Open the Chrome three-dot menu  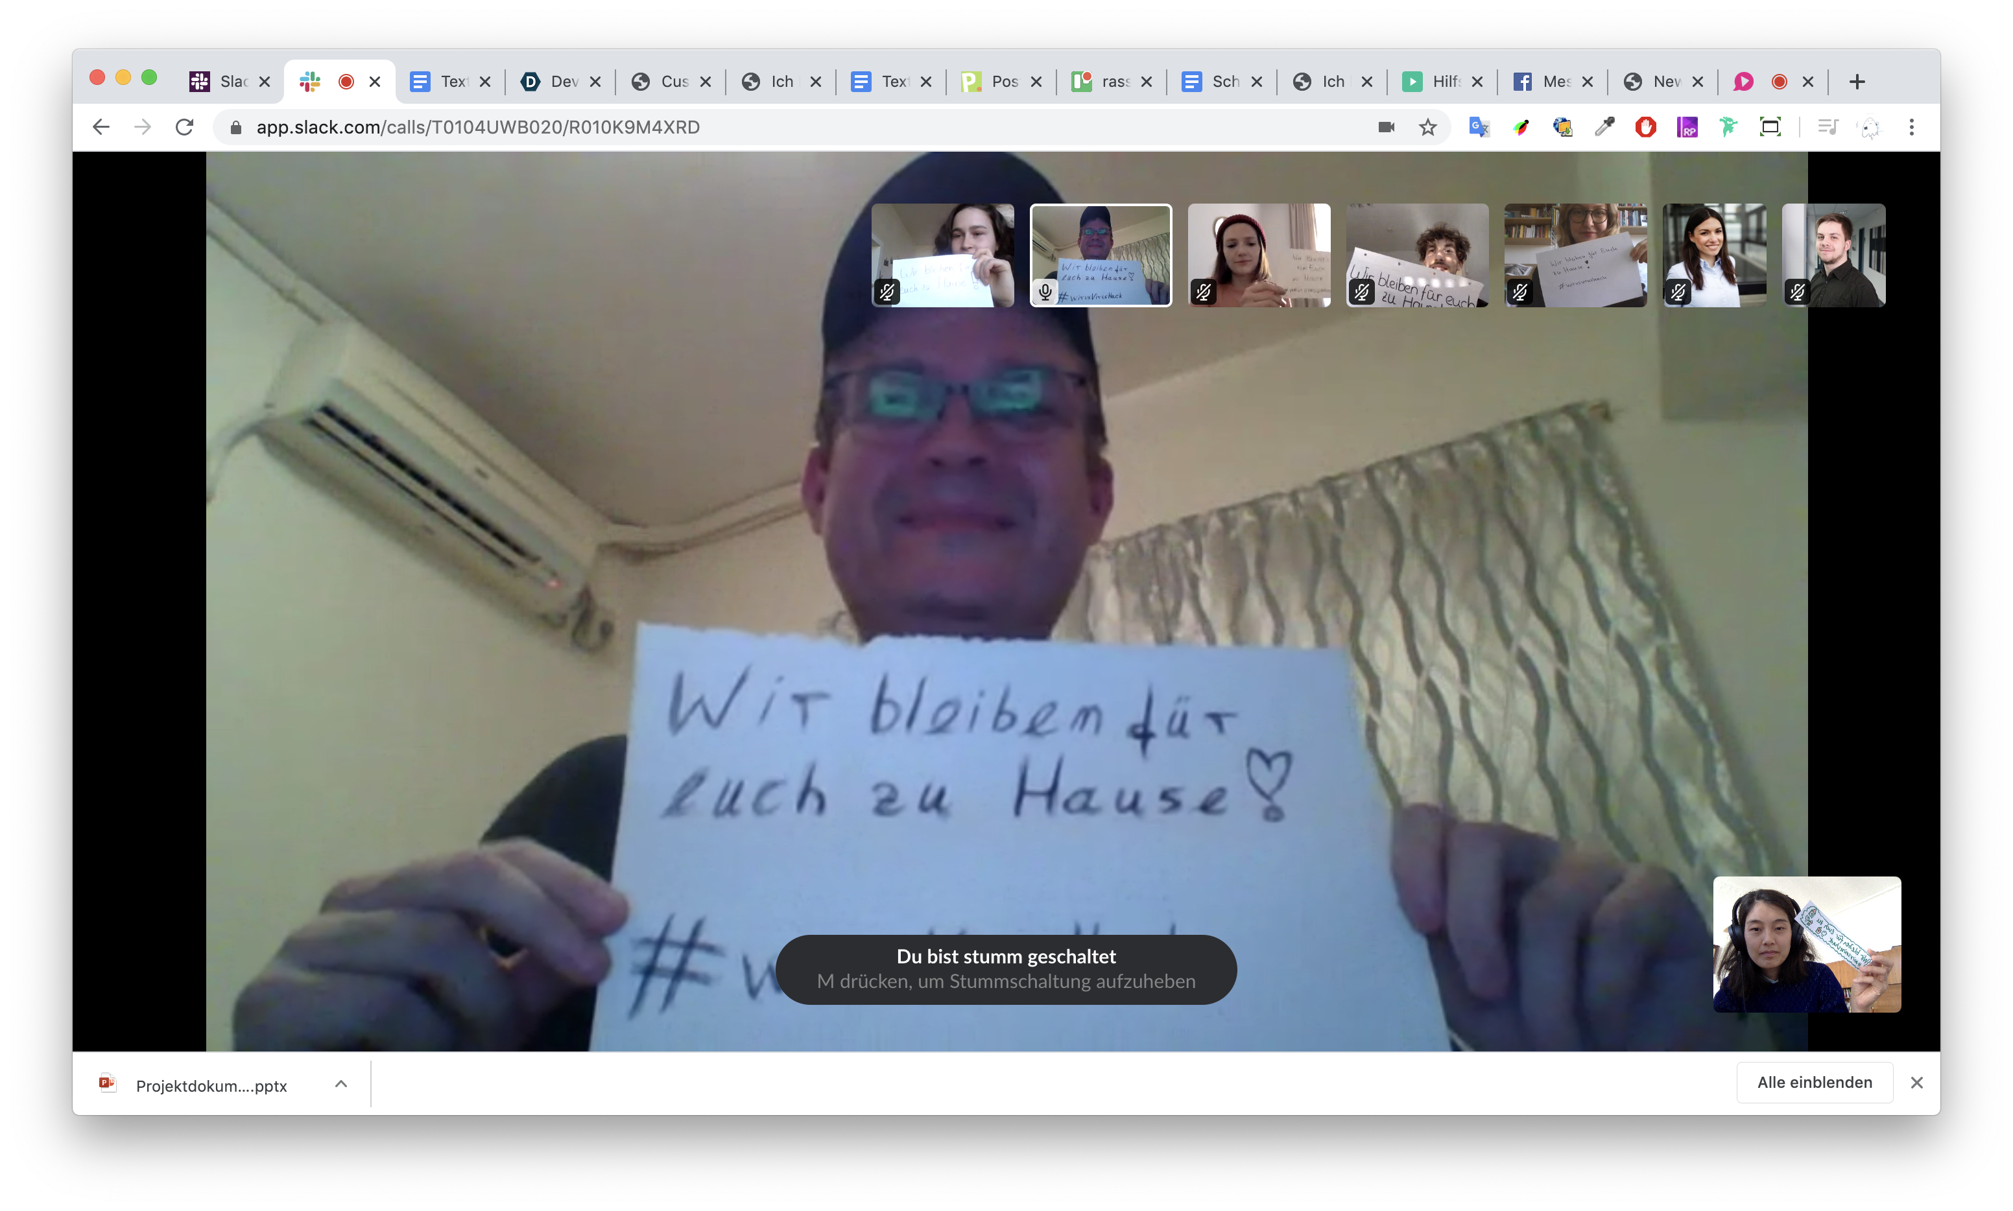click(1911, 127)
